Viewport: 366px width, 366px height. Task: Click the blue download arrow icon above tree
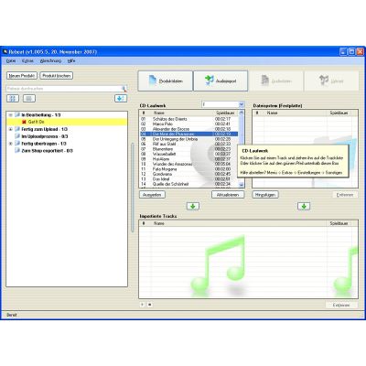coord(121,98)
